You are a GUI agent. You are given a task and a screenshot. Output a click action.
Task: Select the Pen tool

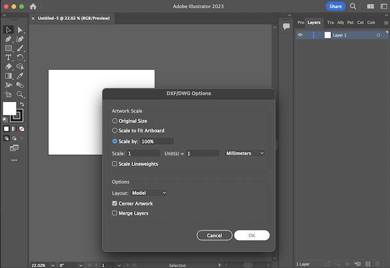(8, 39)
